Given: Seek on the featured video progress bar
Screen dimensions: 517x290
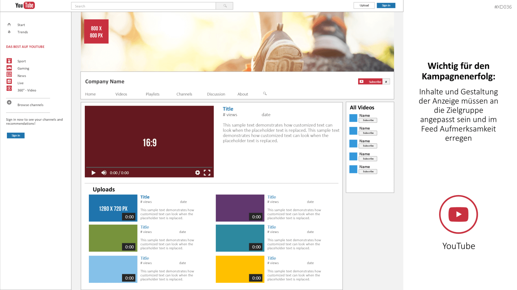Looking at the screenshot, I should tap(149, 167).
